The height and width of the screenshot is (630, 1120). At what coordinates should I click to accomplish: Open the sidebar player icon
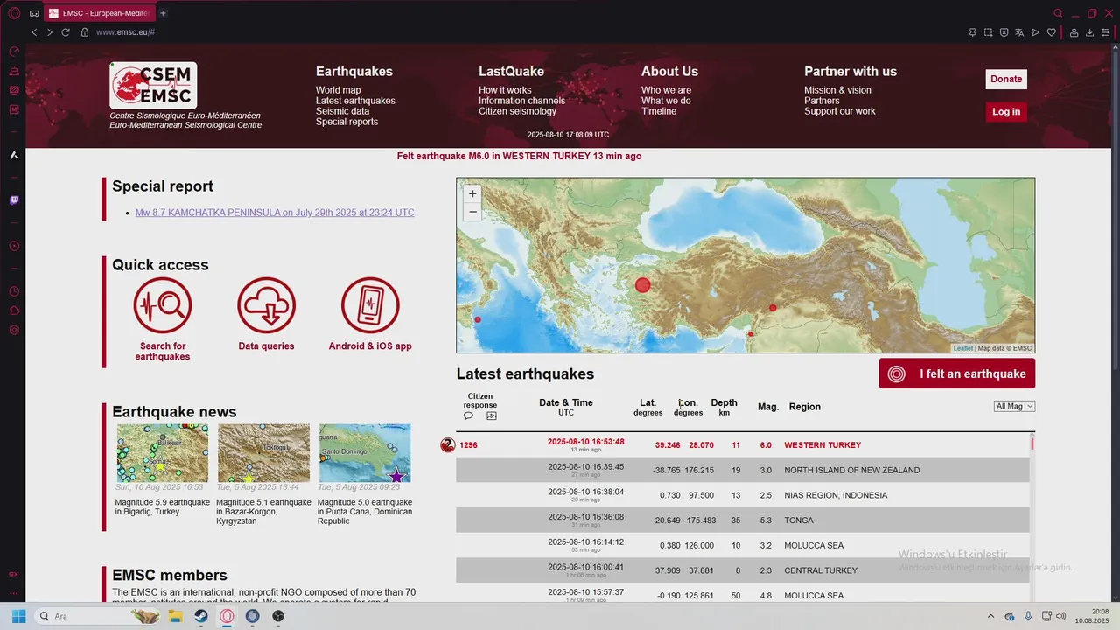(14, 246)
